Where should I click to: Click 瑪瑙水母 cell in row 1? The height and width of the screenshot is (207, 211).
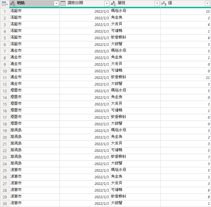135,11
